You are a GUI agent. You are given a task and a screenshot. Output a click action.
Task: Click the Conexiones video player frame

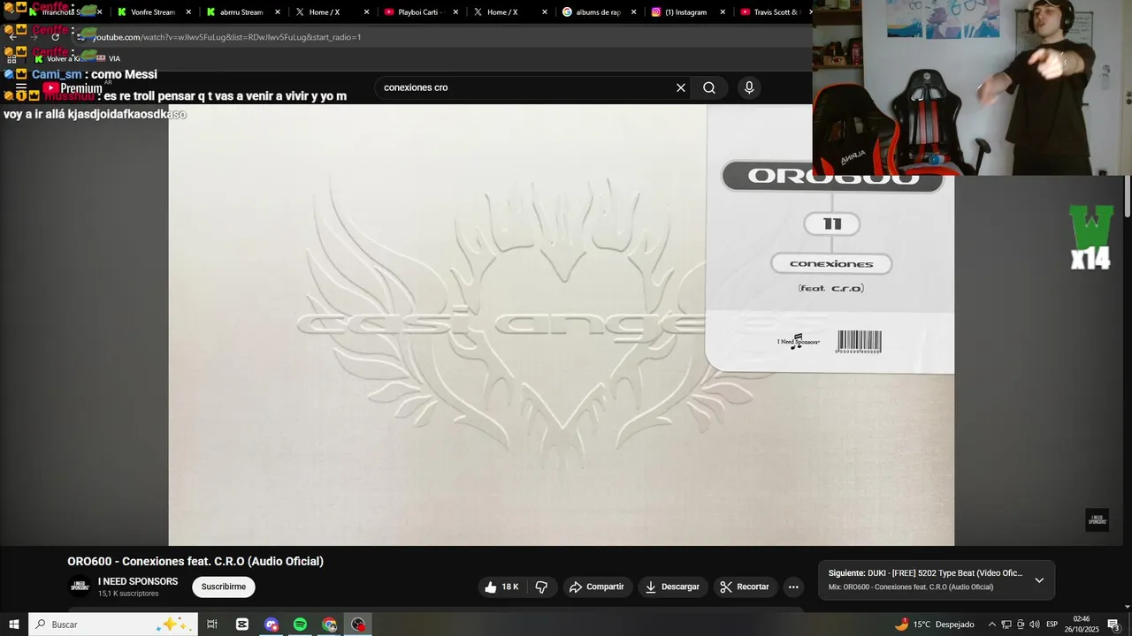click(x=562, y=325)
